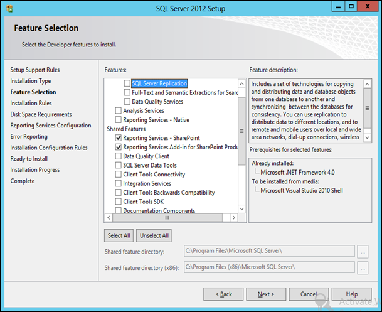Screen dimensions: 382x312
Task: Click the features list vertical scrollbar thumb
Action: click(x=241, y=131)
